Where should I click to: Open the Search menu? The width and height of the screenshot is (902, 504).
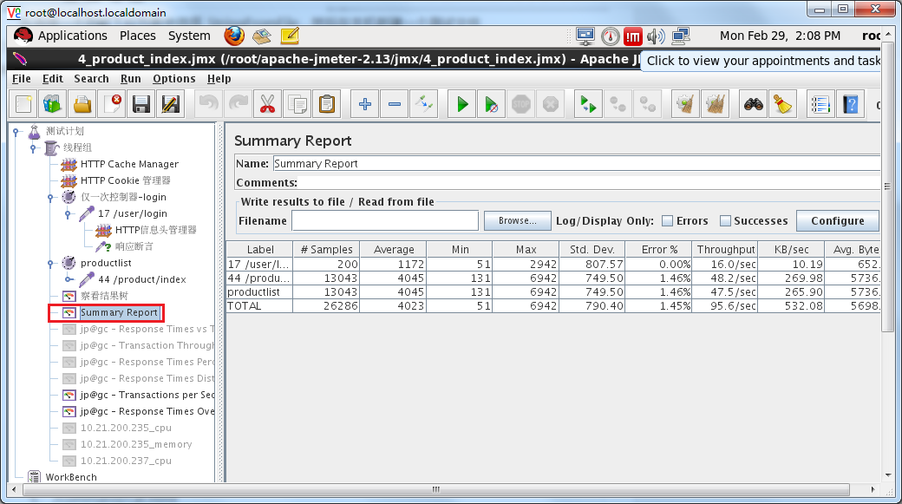click(x=91, y=78)
